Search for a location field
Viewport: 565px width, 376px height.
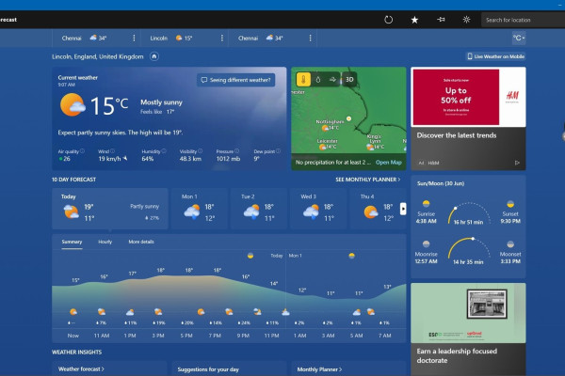tap(523, 20)
